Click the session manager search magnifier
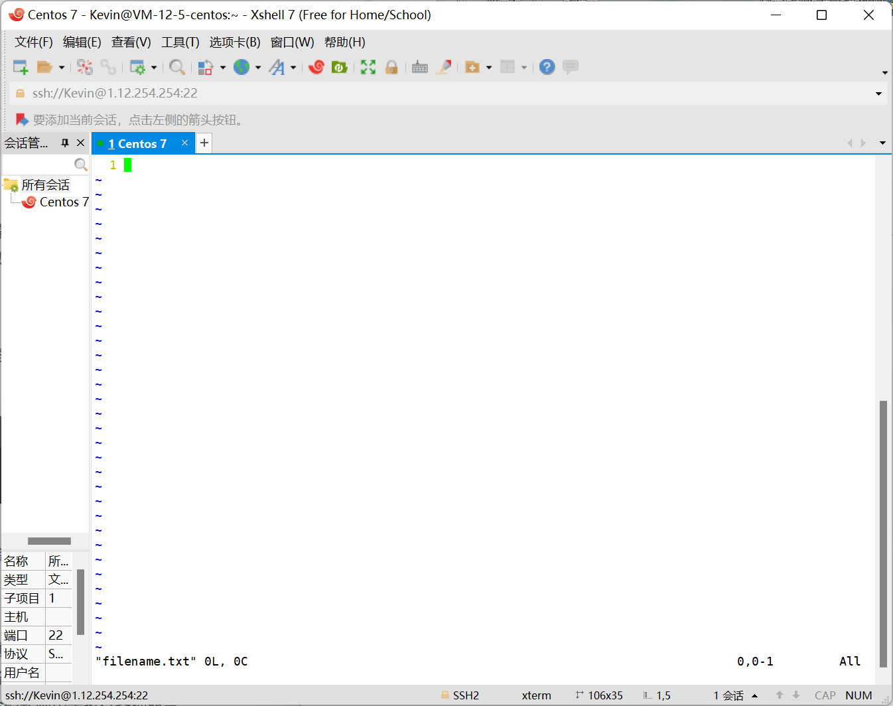 81,165
